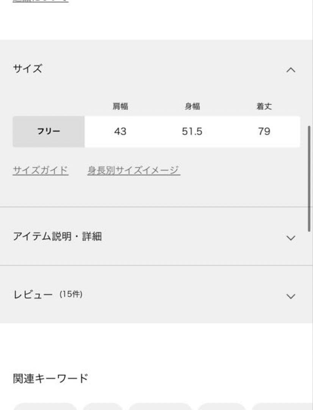Click the shoulder width value 43

(120, 131)
